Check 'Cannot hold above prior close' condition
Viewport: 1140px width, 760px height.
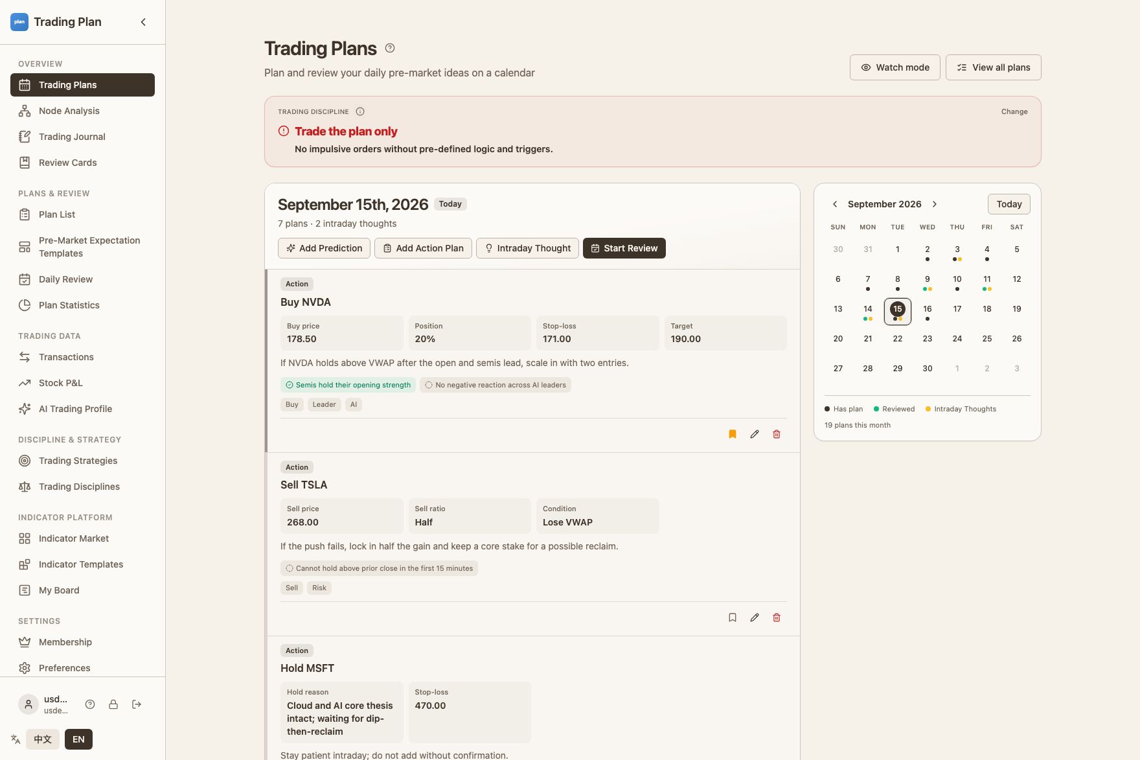[379, 568]
